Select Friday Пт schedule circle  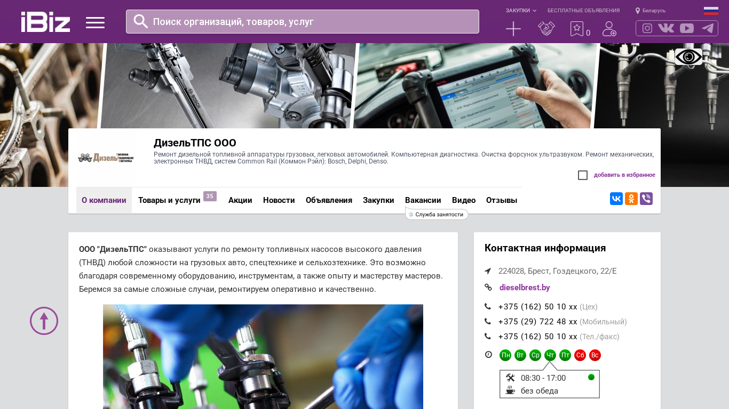click(x=565, y=355)
